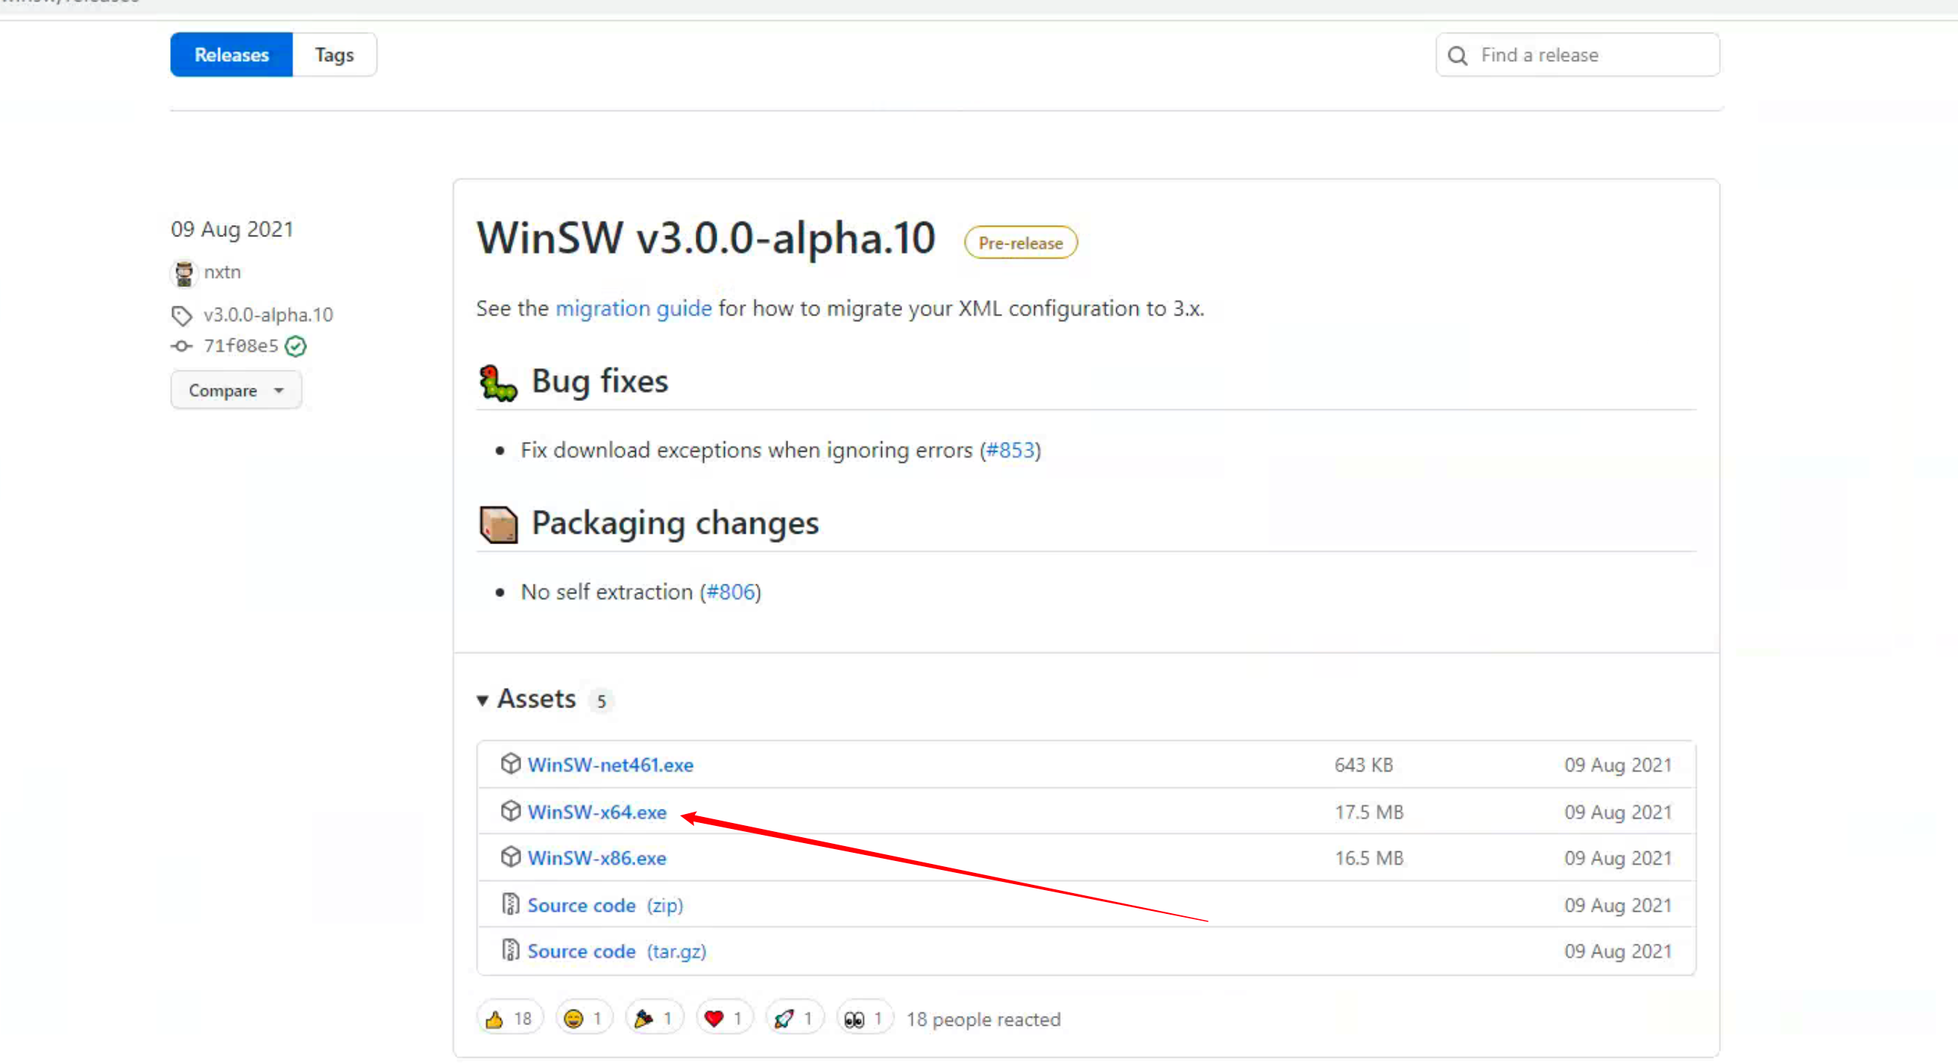
Task: Open the migration guide link
Action: pyautogui.click(x=633, y=309)
